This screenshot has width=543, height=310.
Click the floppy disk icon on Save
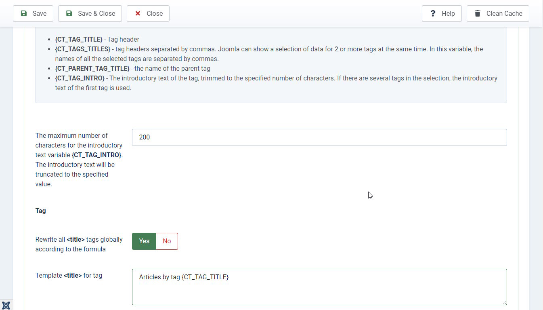[24, 13]
